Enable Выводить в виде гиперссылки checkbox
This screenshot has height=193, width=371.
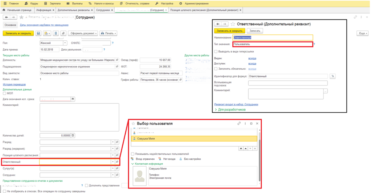click(216, 51)
